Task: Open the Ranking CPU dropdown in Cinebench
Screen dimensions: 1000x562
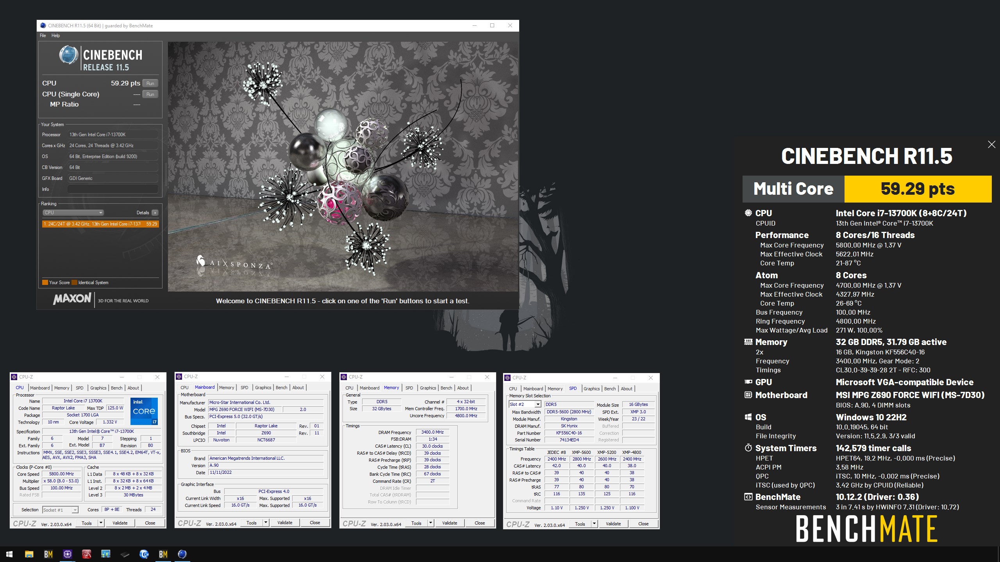Action: (x=73, y=213)
